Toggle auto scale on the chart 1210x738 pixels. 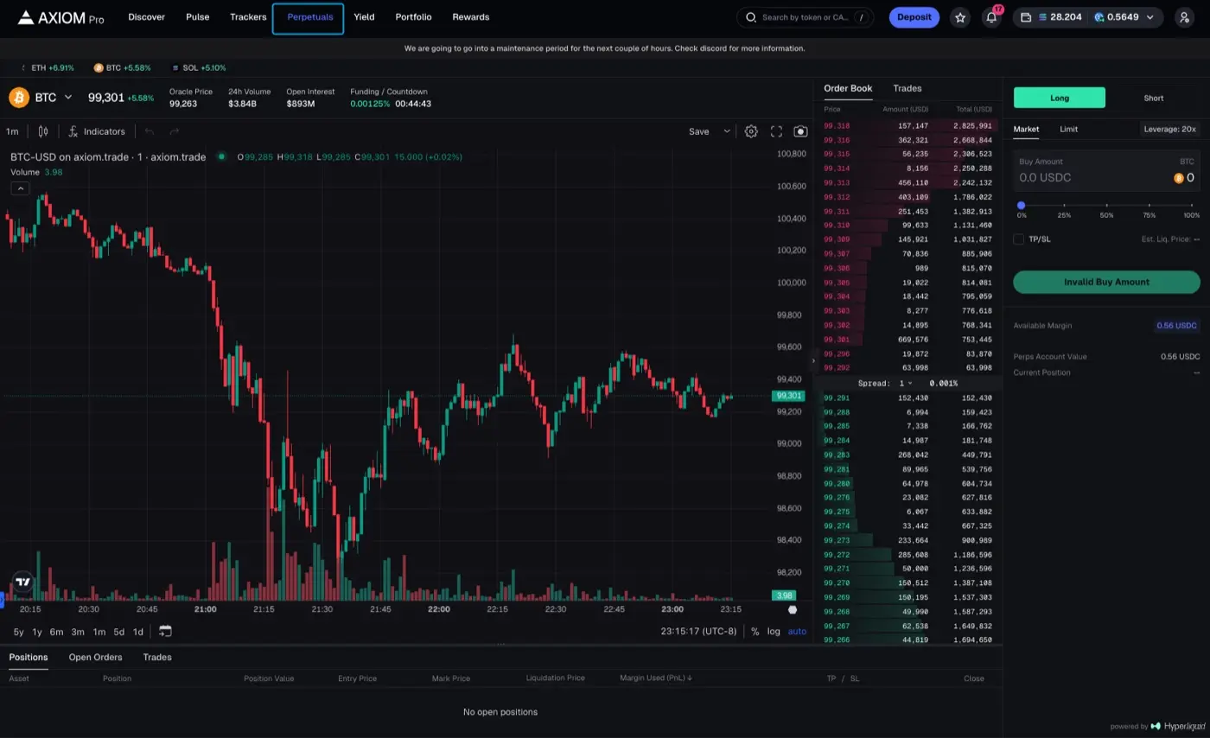(x=797, y=632)
